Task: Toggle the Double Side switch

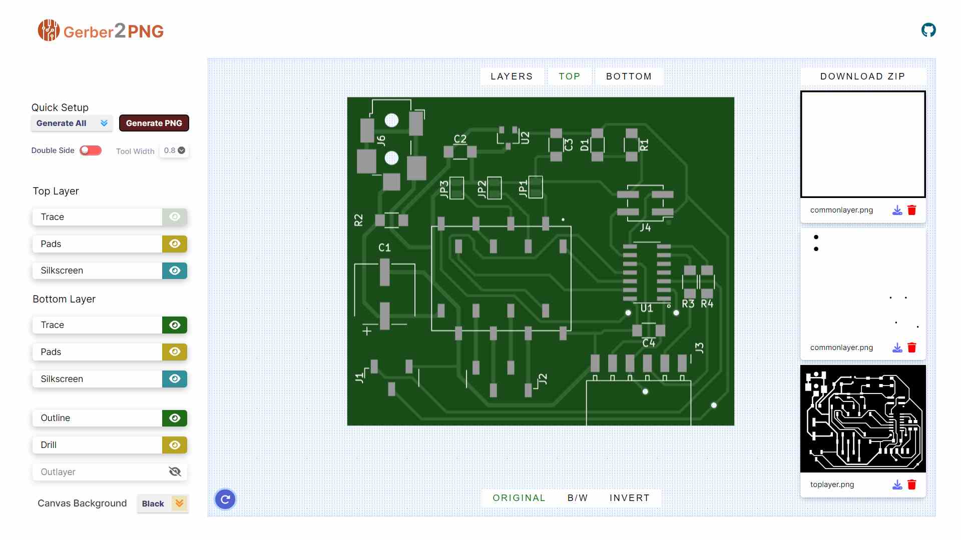Action: [x=91, y=150]
